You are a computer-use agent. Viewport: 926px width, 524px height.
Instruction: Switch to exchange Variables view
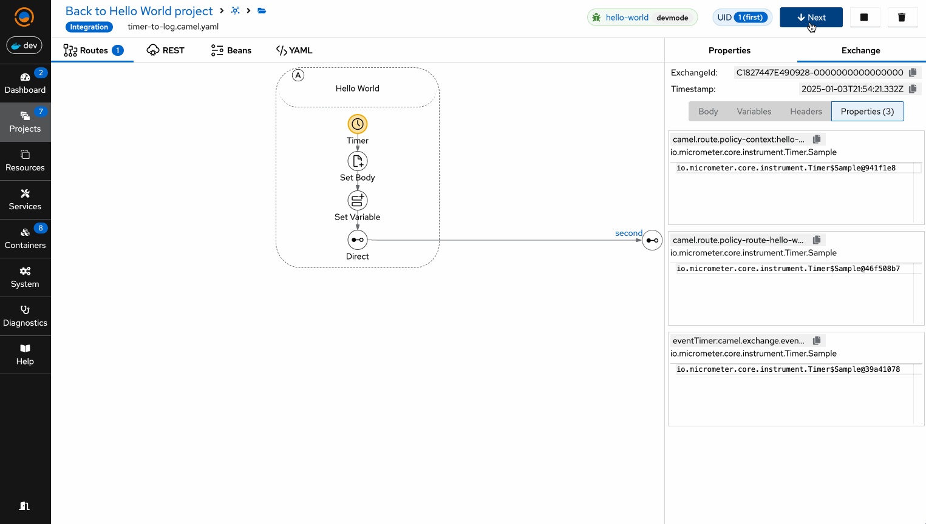pyautogui.click(x=754, y=112)
